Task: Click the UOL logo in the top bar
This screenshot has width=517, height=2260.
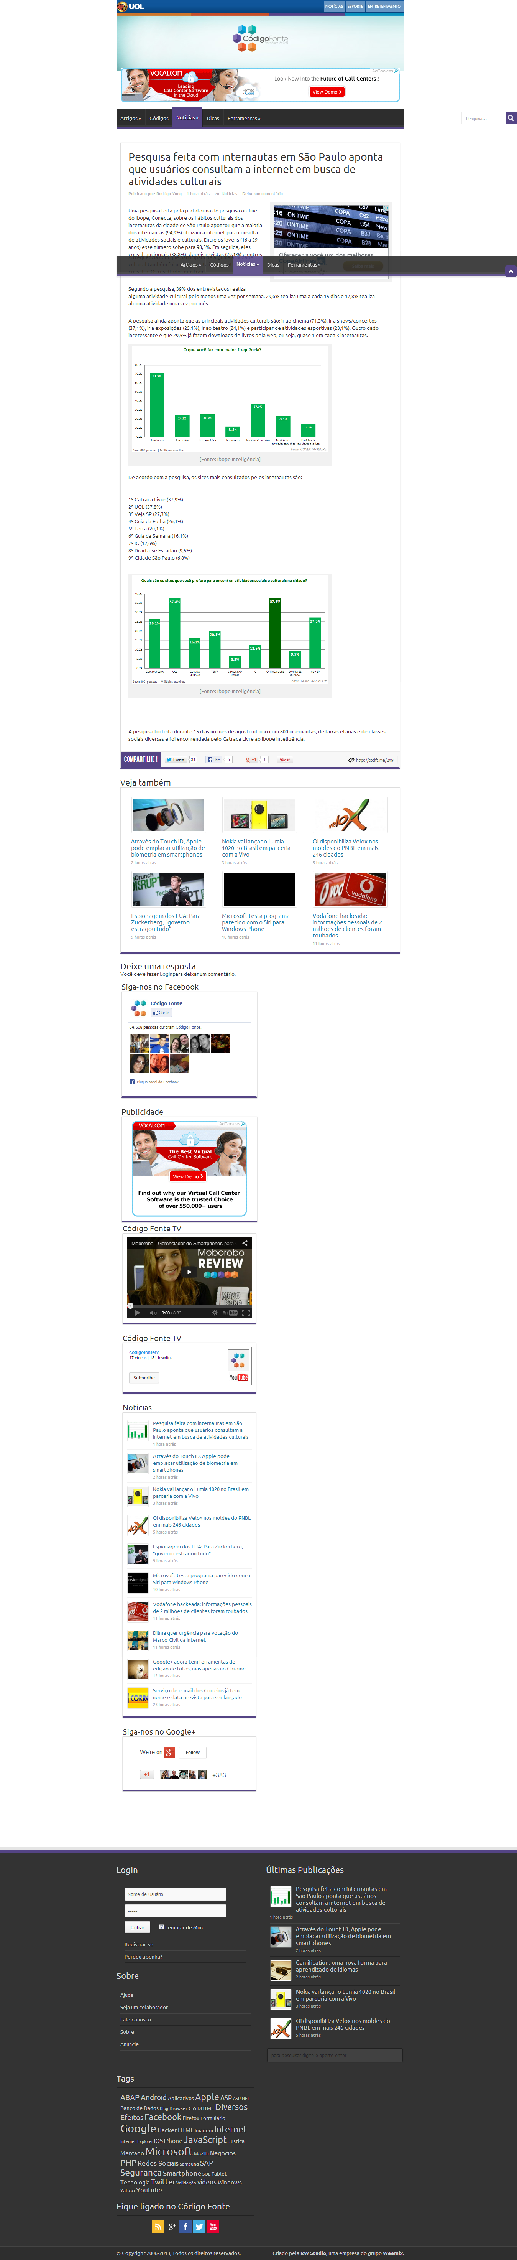Action: (x=131, y=6)
